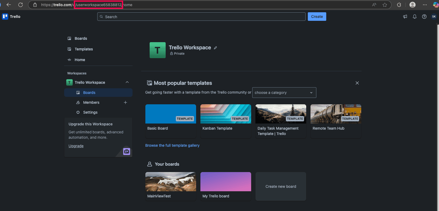
Task: Open the My Trello board
Action: 226,186
